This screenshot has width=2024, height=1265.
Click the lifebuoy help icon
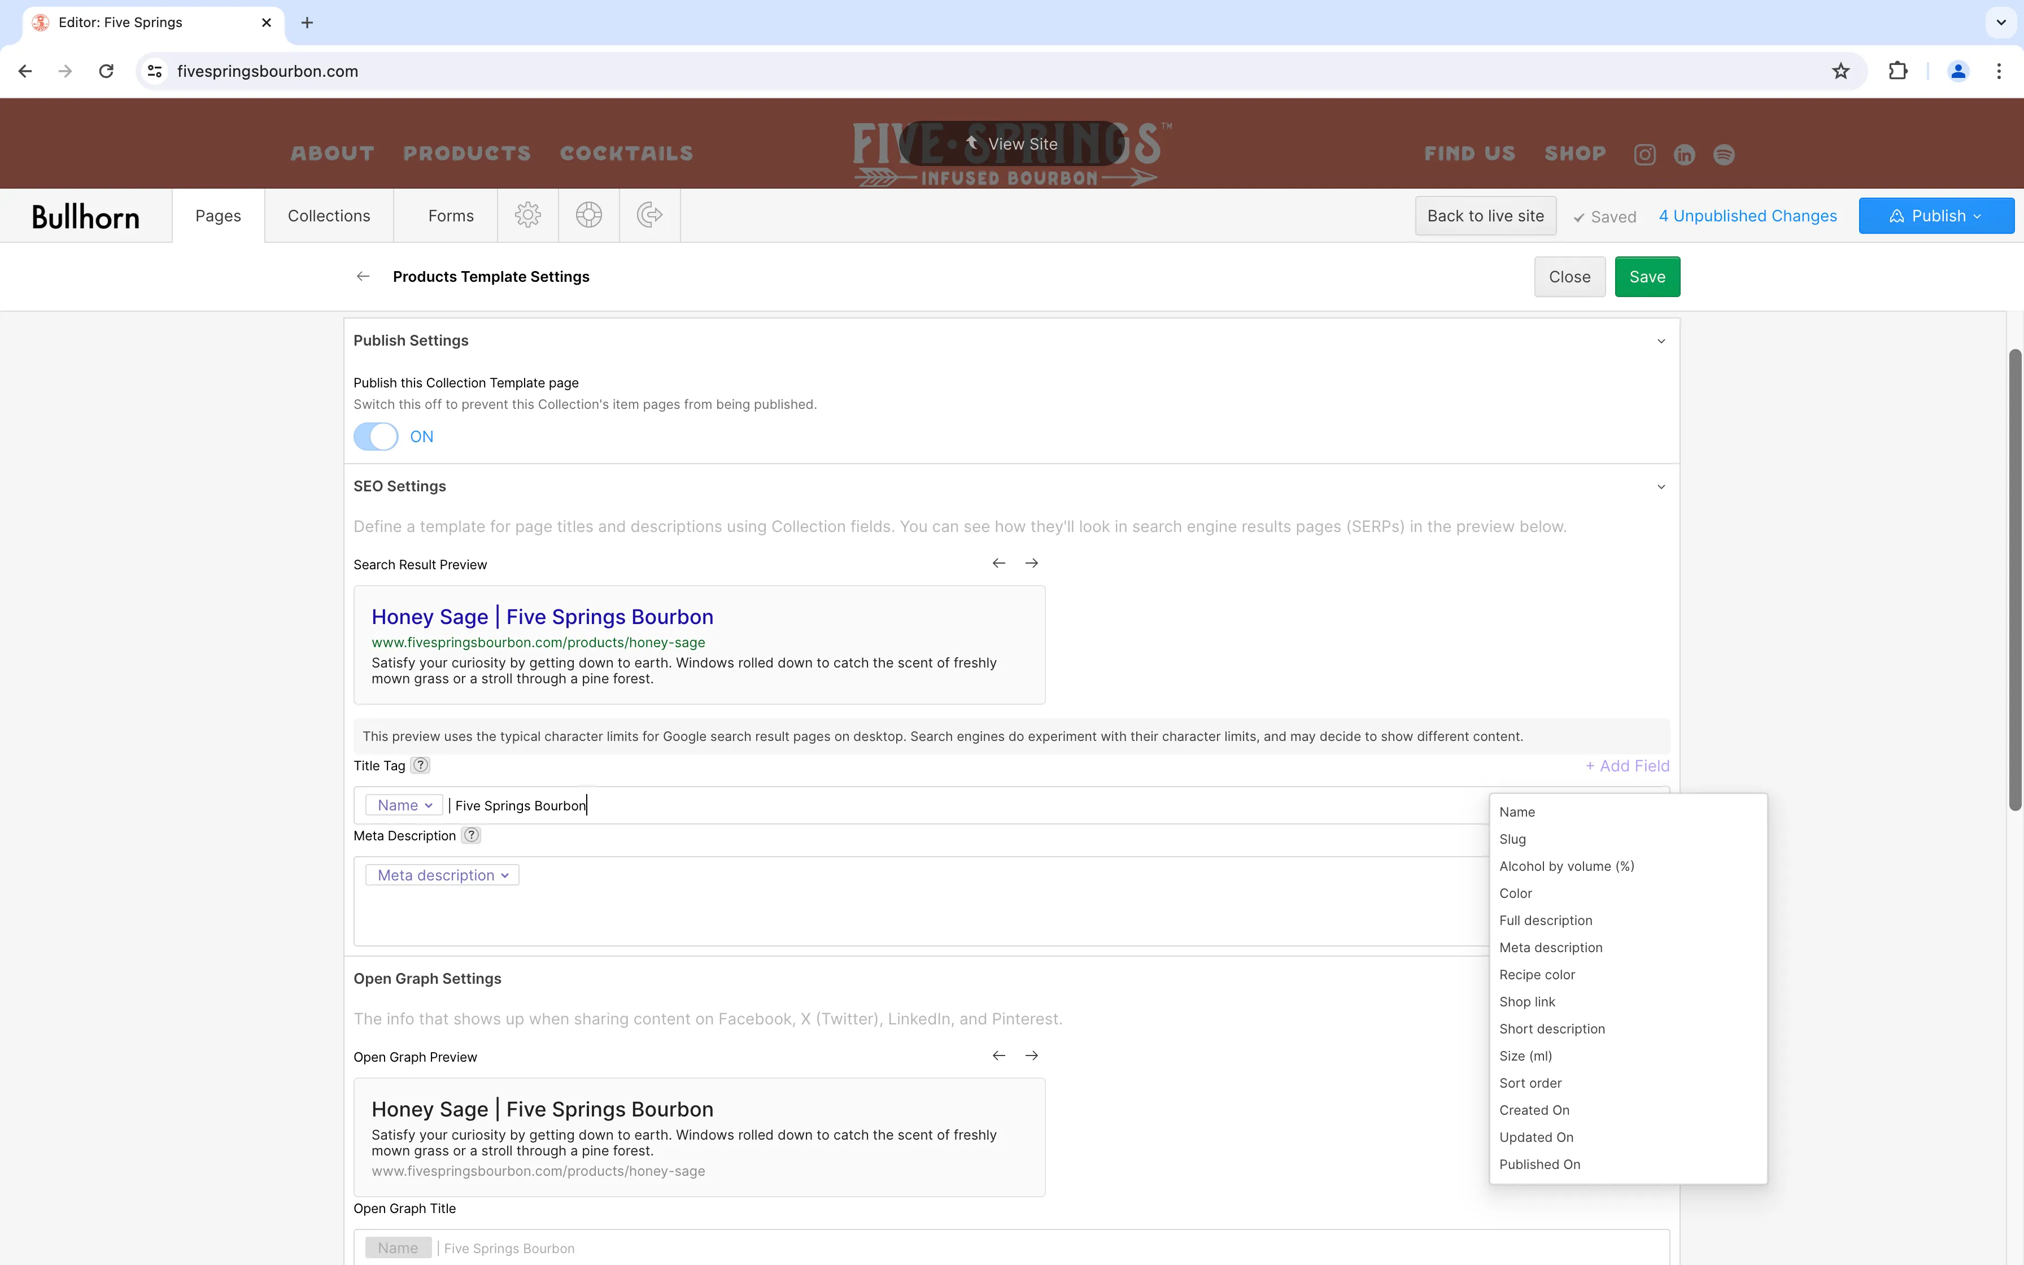[589, 215]
